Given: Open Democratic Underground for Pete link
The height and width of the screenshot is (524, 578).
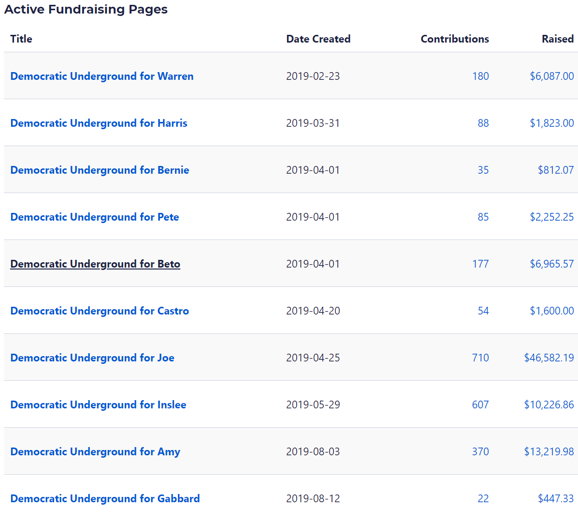Looking at the screenshot, I should (x=95, y=217).
